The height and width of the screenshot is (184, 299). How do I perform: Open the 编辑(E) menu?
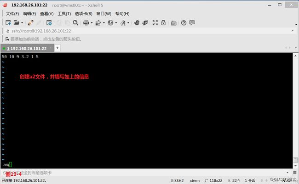click(x=29, y=14)
